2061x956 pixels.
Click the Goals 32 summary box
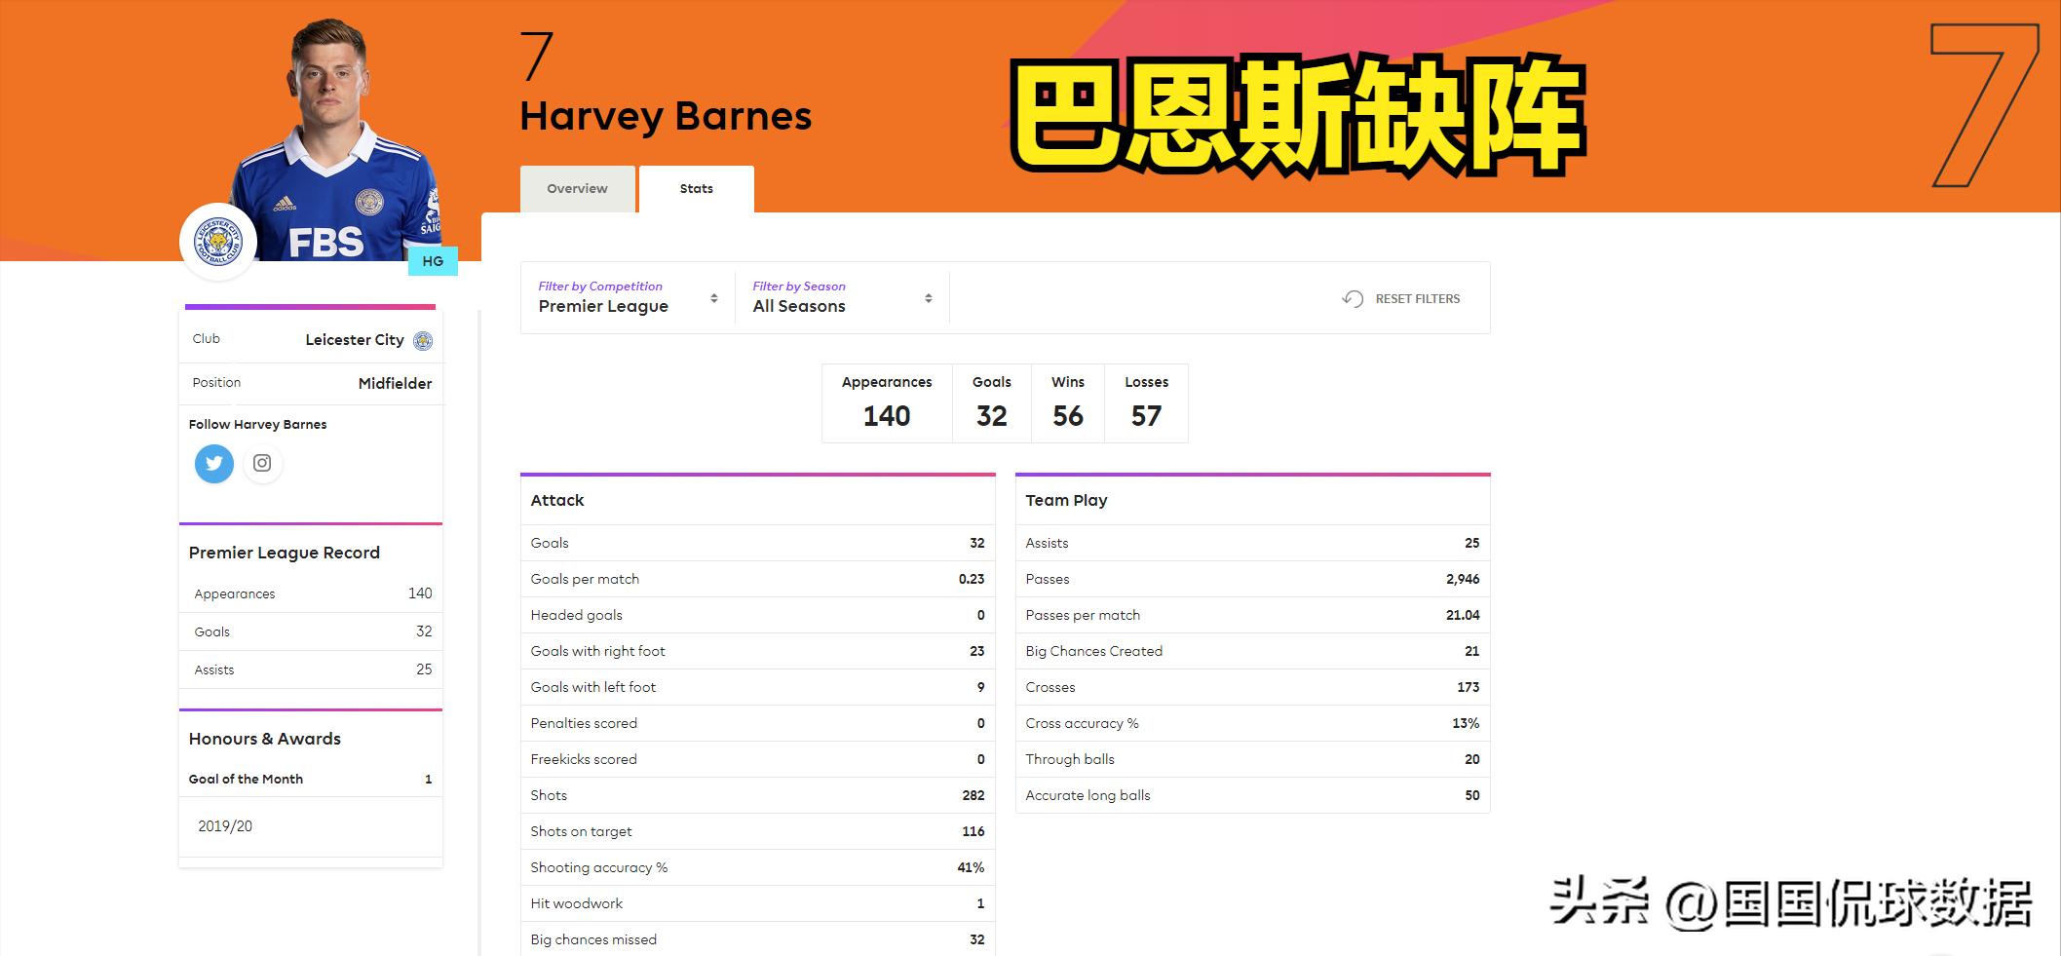(991, 403)
